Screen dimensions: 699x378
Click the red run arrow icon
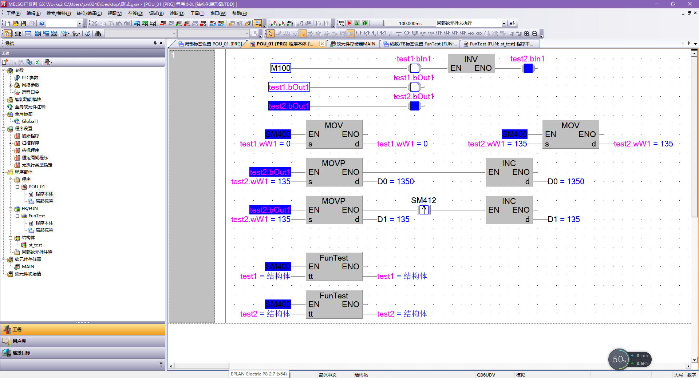(349, 23)
